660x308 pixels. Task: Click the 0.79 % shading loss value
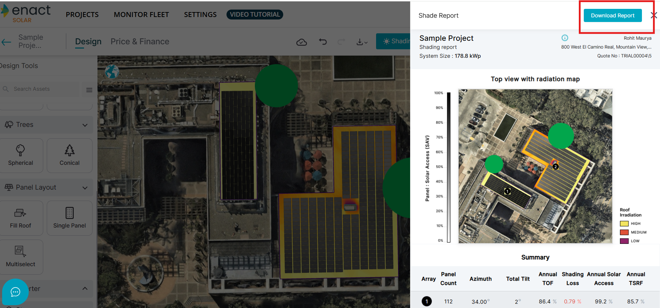pyautogui.click(x=572, y=302)
